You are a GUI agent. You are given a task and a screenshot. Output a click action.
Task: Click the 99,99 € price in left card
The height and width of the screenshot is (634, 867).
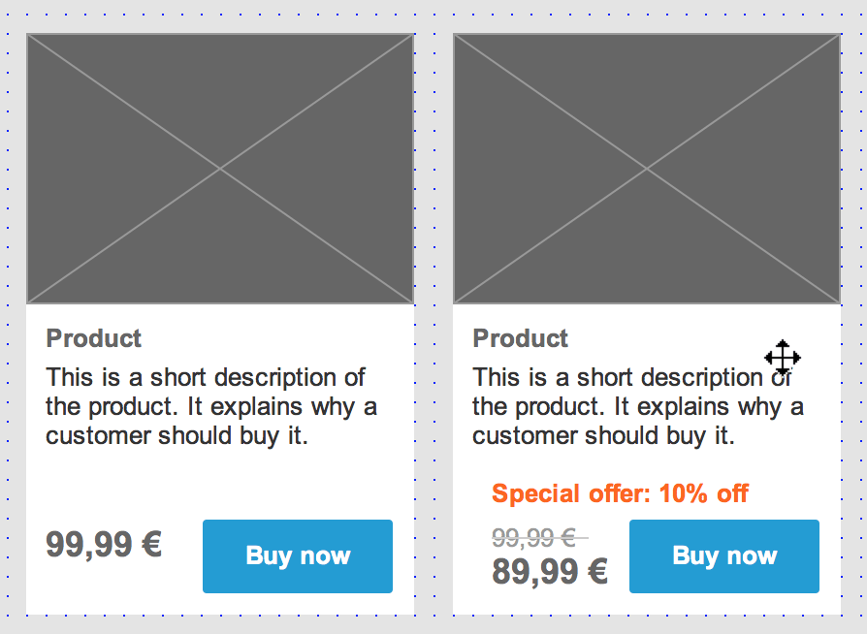[104, 544]
